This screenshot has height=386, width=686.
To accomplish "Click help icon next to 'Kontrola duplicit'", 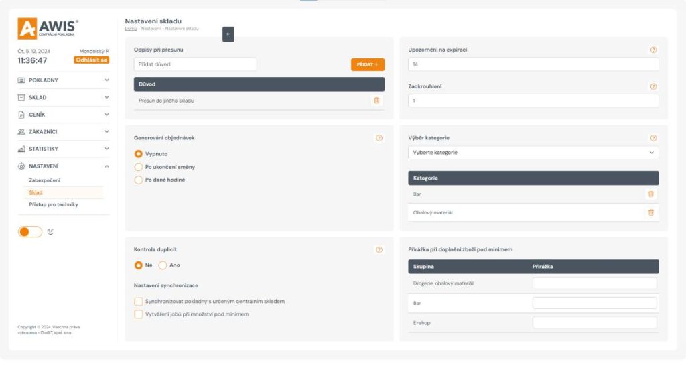I will pyautogui.click(x=379, y=250).
